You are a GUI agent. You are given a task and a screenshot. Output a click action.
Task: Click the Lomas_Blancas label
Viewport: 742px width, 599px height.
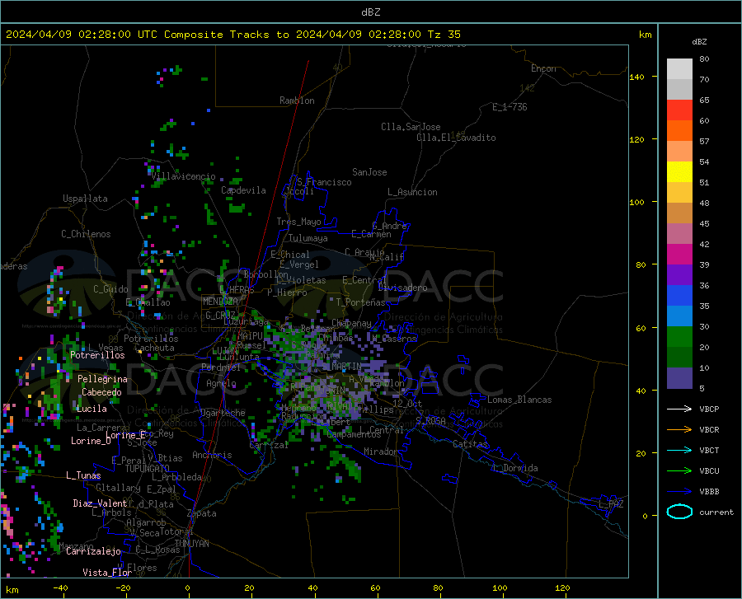(x=519, y=400)
